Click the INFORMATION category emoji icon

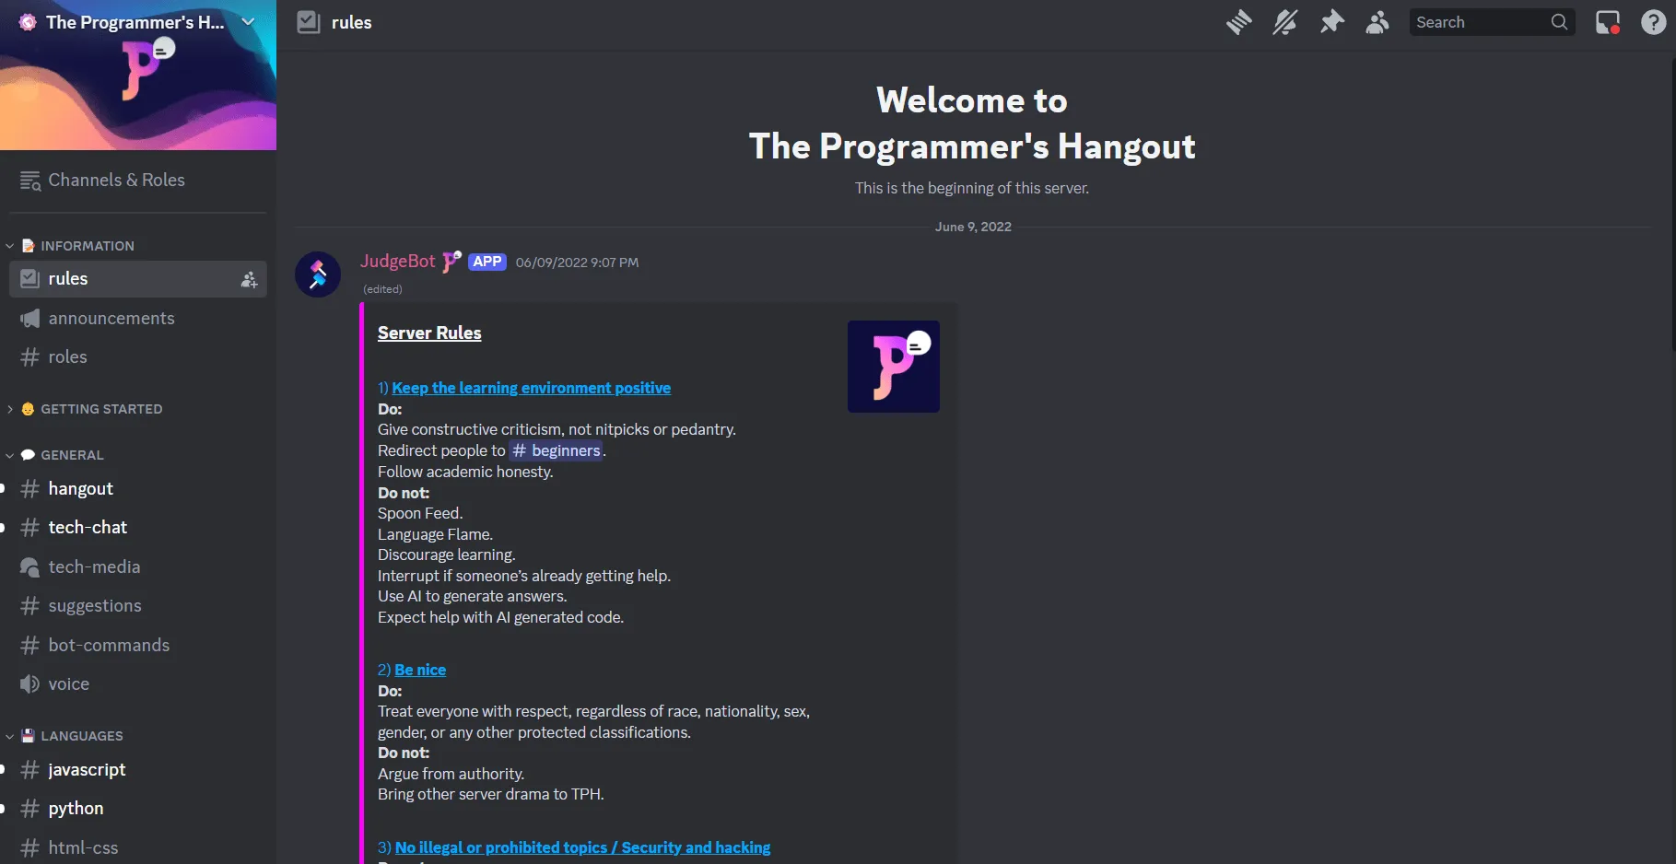(x=28, y=246)
